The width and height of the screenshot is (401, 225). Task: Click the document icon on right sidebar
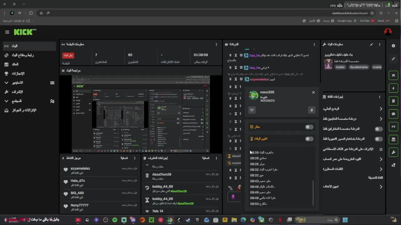(x=393, y=101)
